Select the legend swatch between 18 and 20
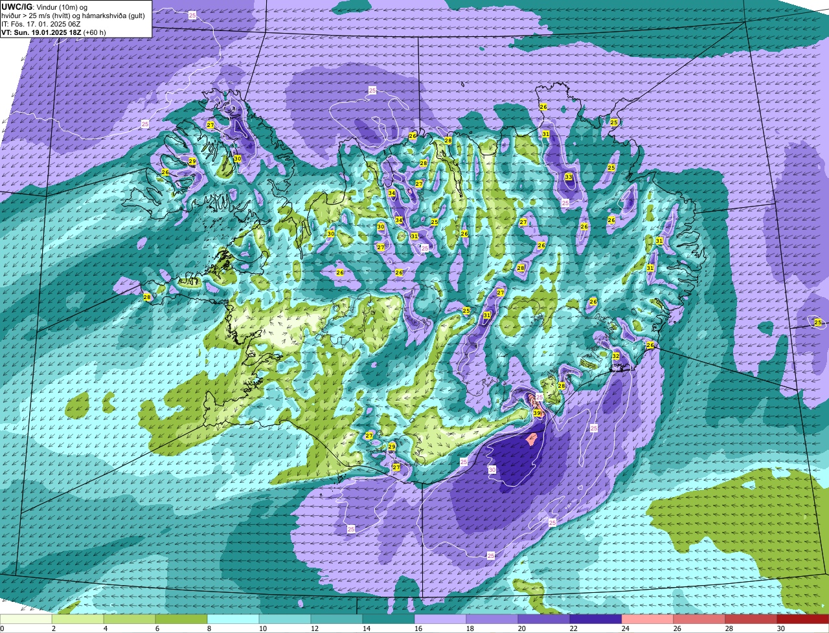 point(492,619)
